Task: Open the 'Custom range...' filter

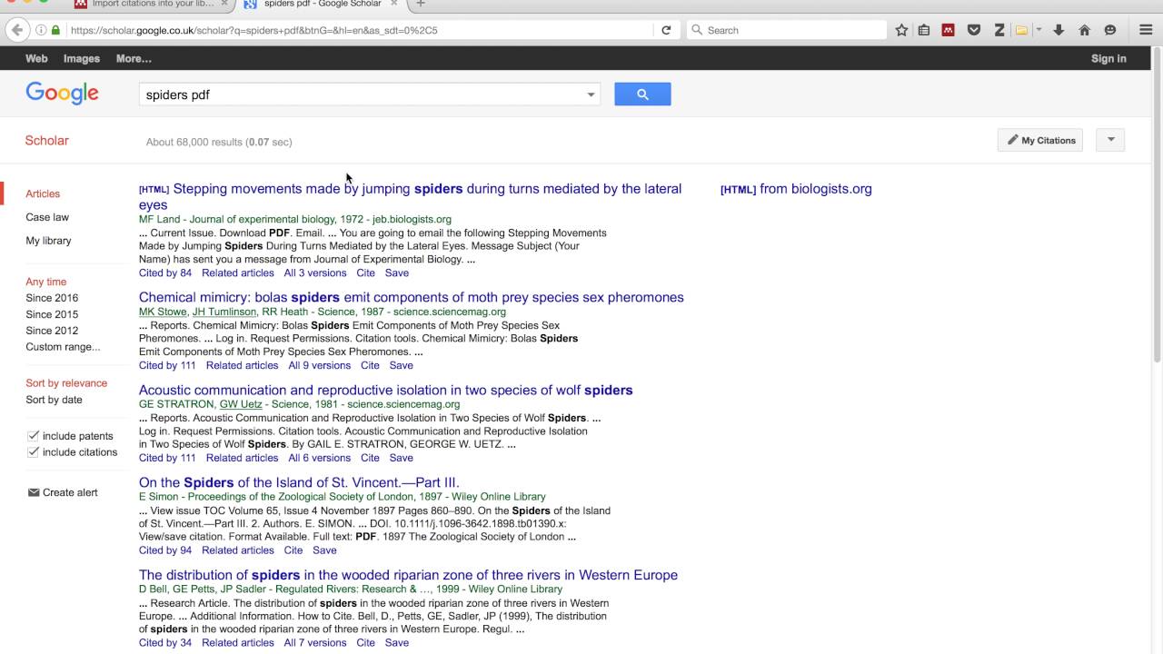Action: [63, 347]
